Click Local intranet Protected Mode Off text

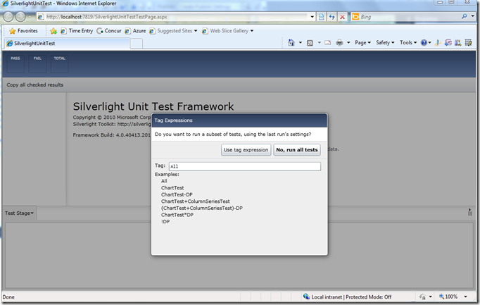pyautogui.click(x=351, y=297)
